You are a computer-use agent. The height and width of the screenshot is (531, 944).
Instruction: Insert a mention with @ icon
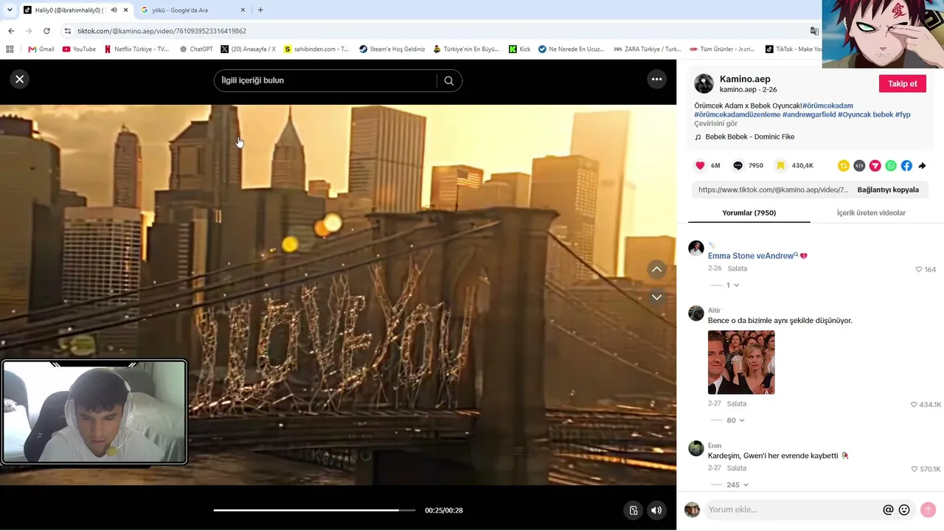tap(888, 510)
